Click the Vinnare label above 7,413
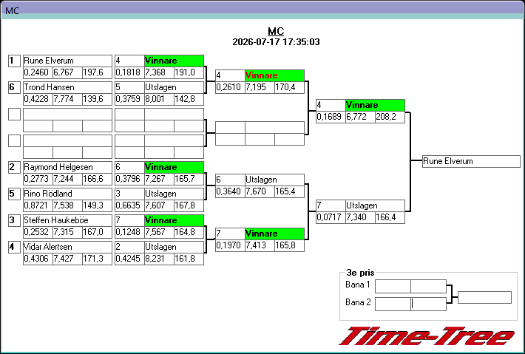Screen dimensions: 525x354 tap(274, 234)
